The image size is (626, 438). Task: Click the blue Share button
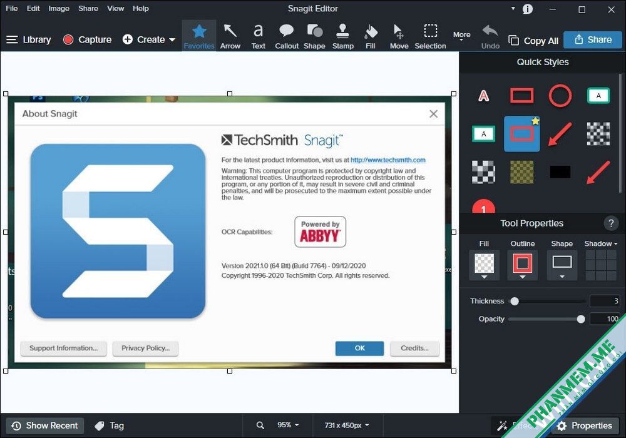tap(593, 39)
